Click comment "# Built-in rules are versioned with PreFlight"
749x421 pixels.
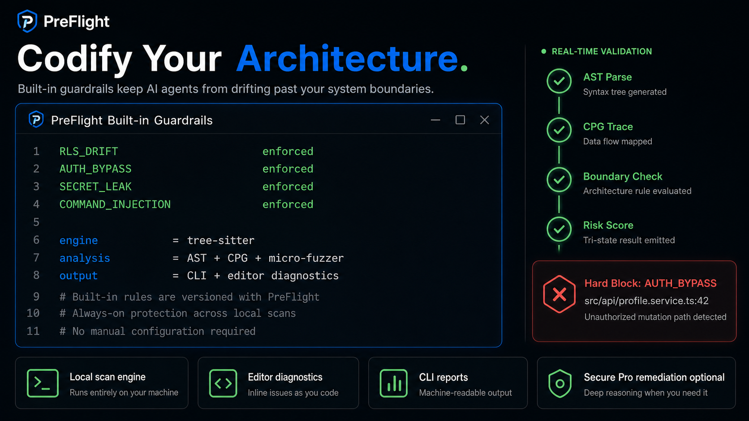[x=189, y=297]
